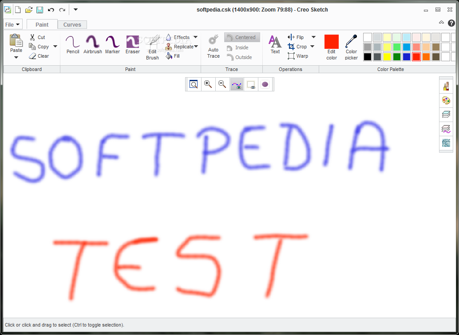Open the Edit Brush tool
Viewport: 459px width, 335px height.
pyautogui.click(x=152, y=47)
